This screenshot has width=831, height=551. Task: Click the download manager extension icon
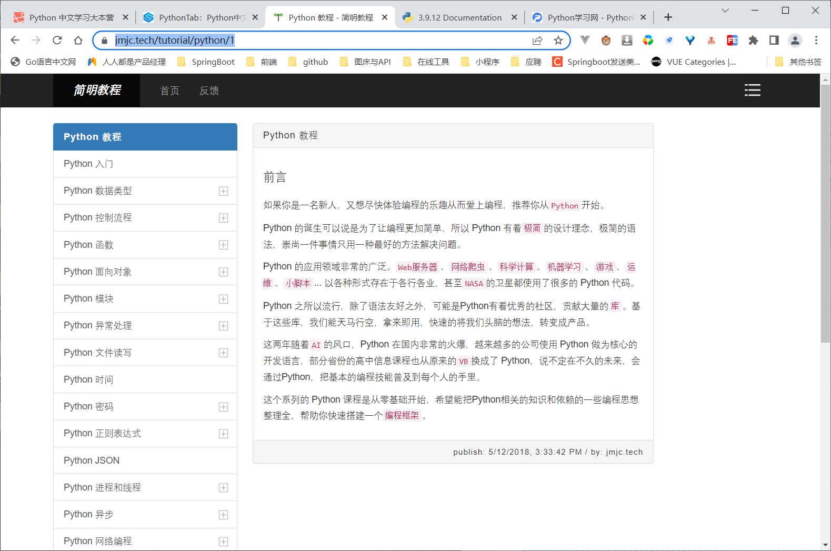627,41
